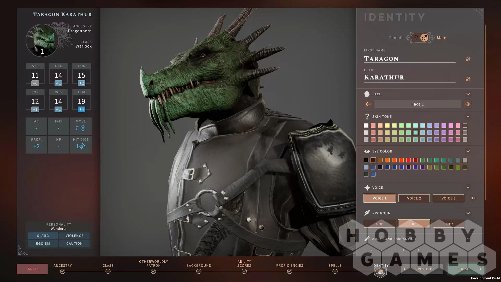This screenshot has width=501, height=282.
Task: Set pronoun to THEY
Action: [x=449, y=224]
